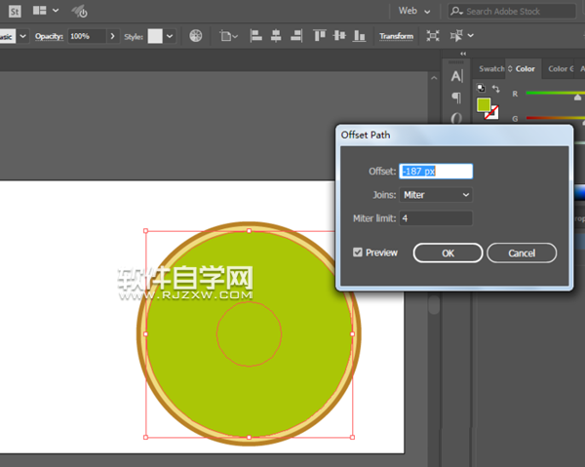Switch to the Swatches tab
This screenshot has width=585, height=467.
[491, 69]
